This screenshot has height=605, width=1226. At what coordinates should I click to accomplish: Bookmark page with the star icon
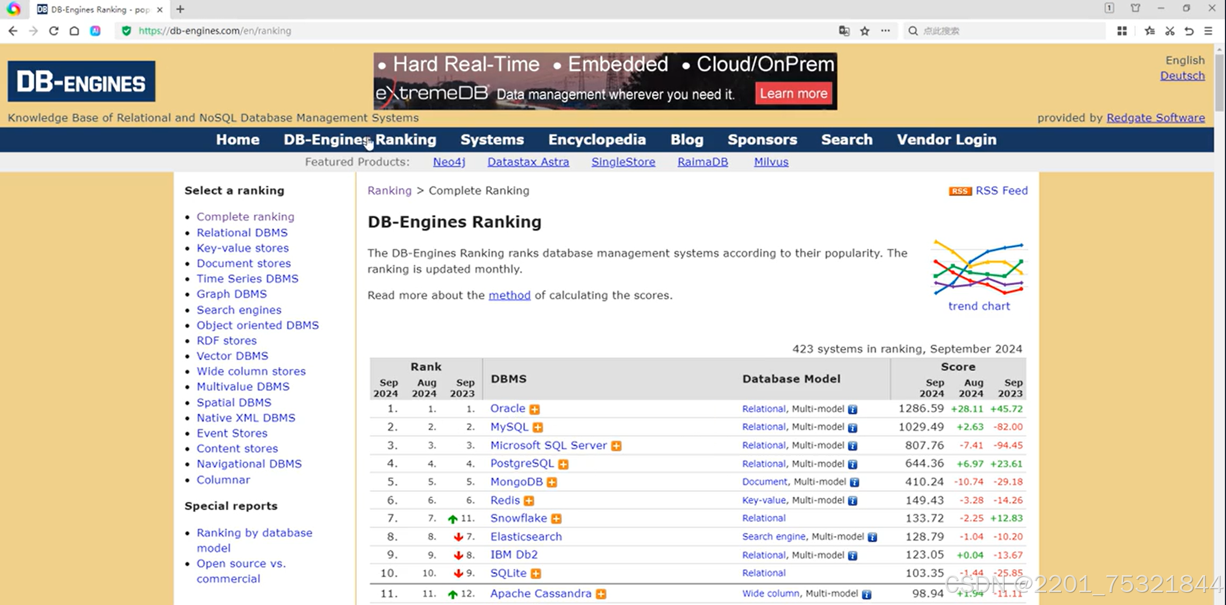(x=865, y=31)
